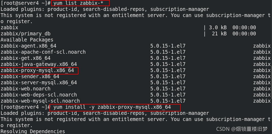
Task: Click the zabbix-web-mysql-scl.noarch package name
Action: click(x=40, y=101)
